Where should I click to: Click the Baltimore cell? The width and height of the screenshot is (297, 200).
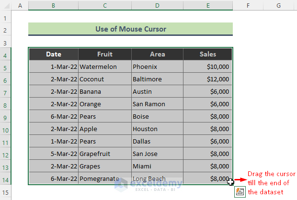(x=157, y=79)
